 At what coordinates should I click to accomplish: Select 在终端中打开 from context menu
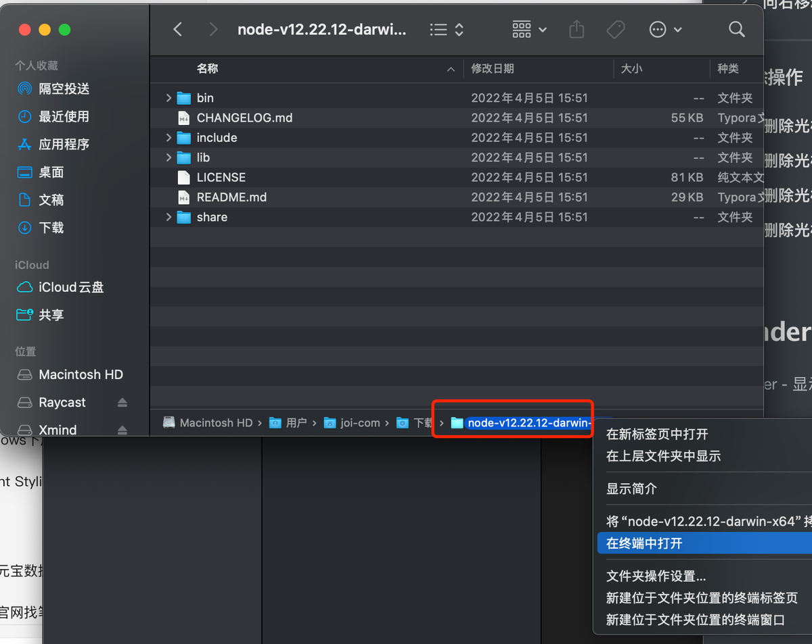[x=644, y=543]
